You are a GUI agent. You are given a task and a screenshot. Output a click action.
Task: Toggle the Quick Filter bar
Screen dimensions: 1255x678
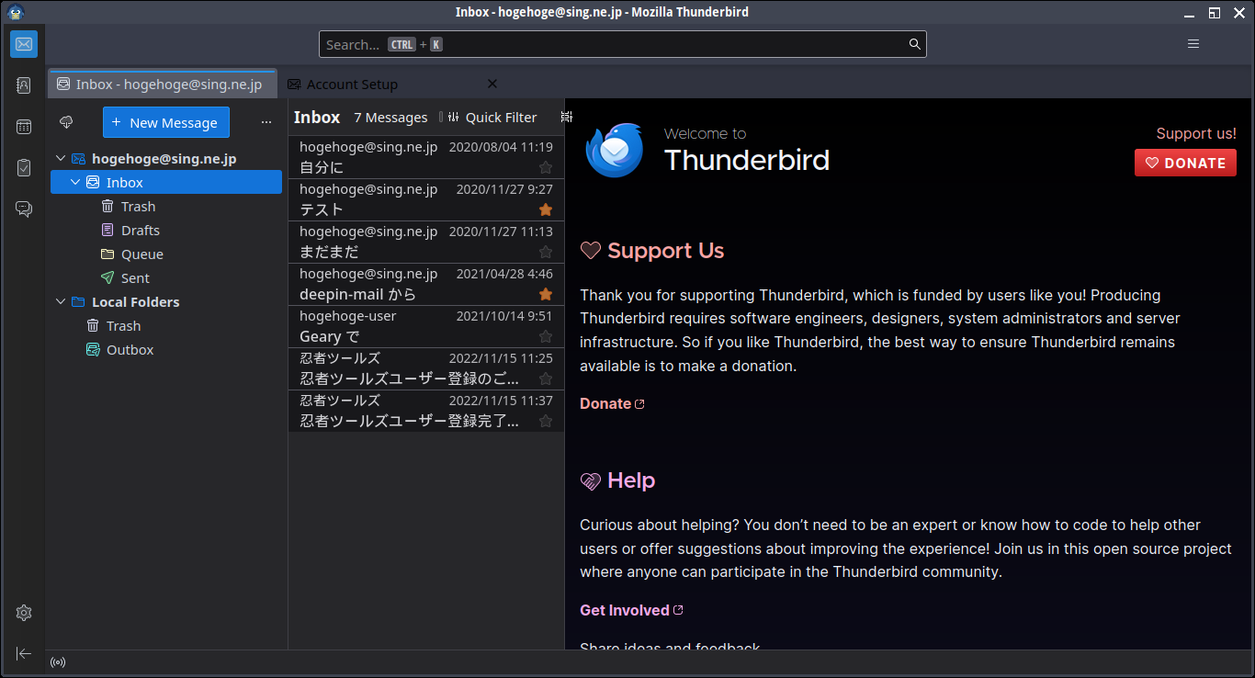[x=492, y=118]
